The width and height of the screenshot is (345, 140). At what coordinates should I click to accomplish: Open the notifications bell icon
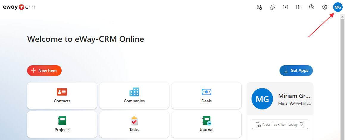(x=272, y=7)
